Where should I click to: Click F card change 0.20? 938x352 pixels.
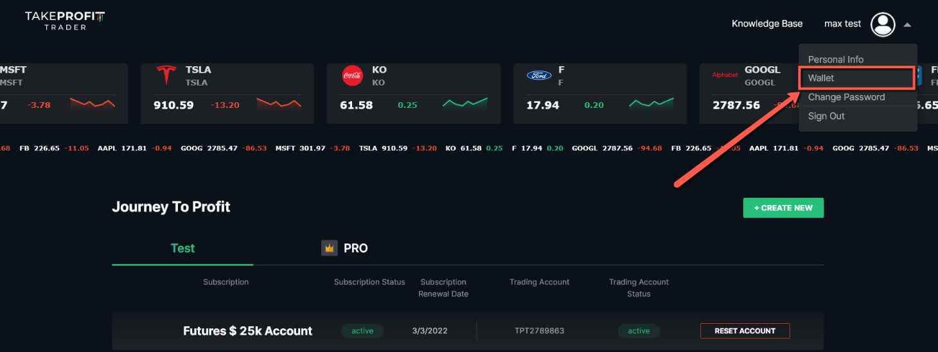[594, 105]
